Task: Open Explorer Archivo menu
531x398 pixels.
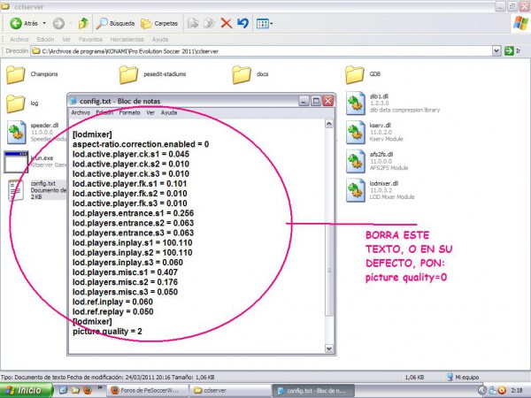Action: 19,39
